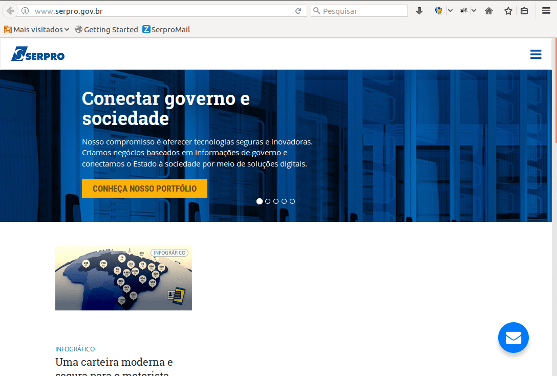
Task: Expand the Mais visitados dropdown
Action: click(36, 29)
